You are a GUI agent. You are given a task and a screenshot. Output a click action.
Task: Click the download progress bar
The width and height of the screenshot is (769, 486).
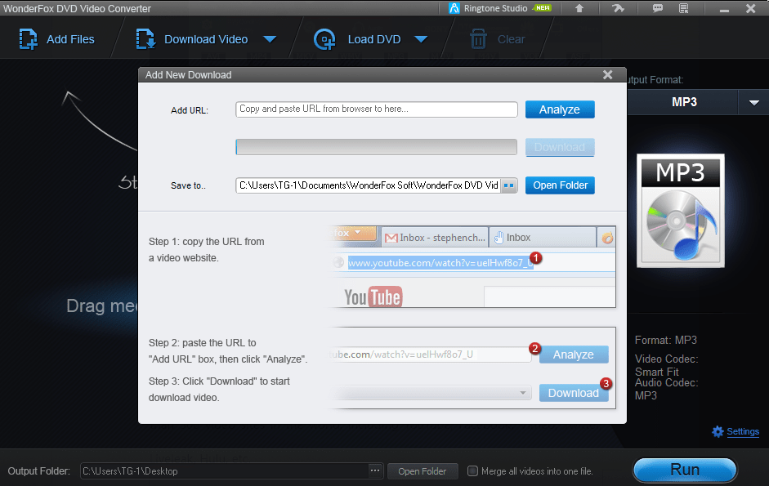point(376,147)
